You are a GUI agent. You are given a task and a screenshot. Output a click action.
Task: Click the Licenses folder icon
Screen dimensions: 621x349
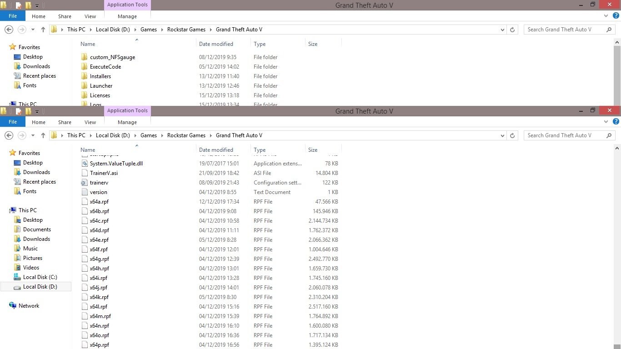point(84,95)
